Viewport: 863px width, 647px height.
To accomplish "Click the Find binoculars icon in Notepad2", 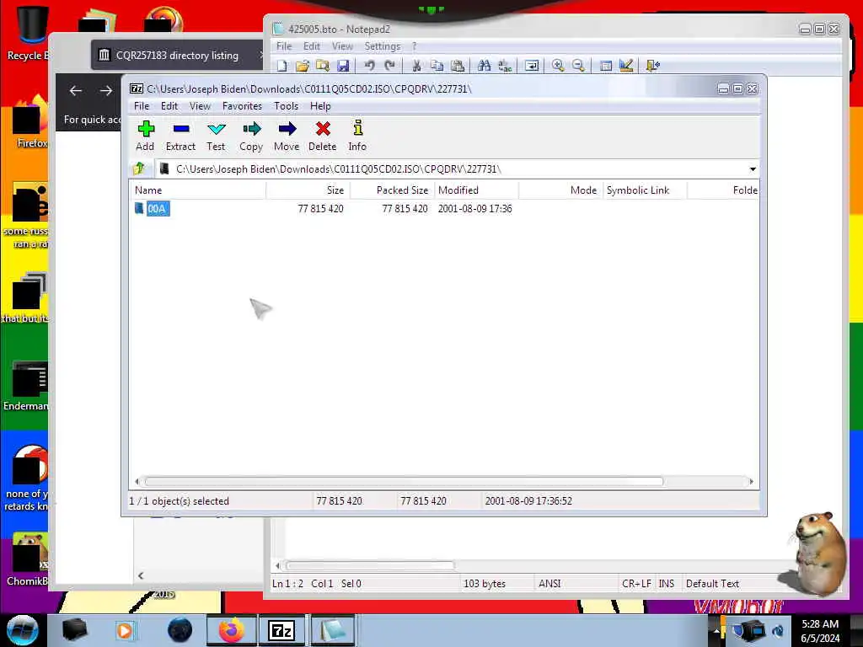I will pyautogui.click(x=484, y=66).
